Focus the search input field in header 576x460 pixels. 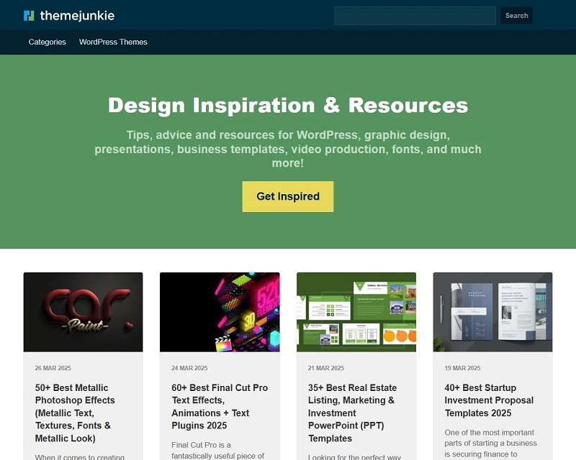tap(415, 16)
